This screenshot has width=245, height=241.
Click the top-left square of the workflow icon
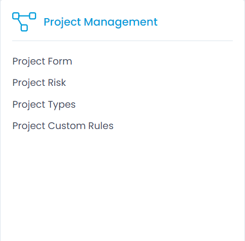pyautogui.click(x=15, y=16)
